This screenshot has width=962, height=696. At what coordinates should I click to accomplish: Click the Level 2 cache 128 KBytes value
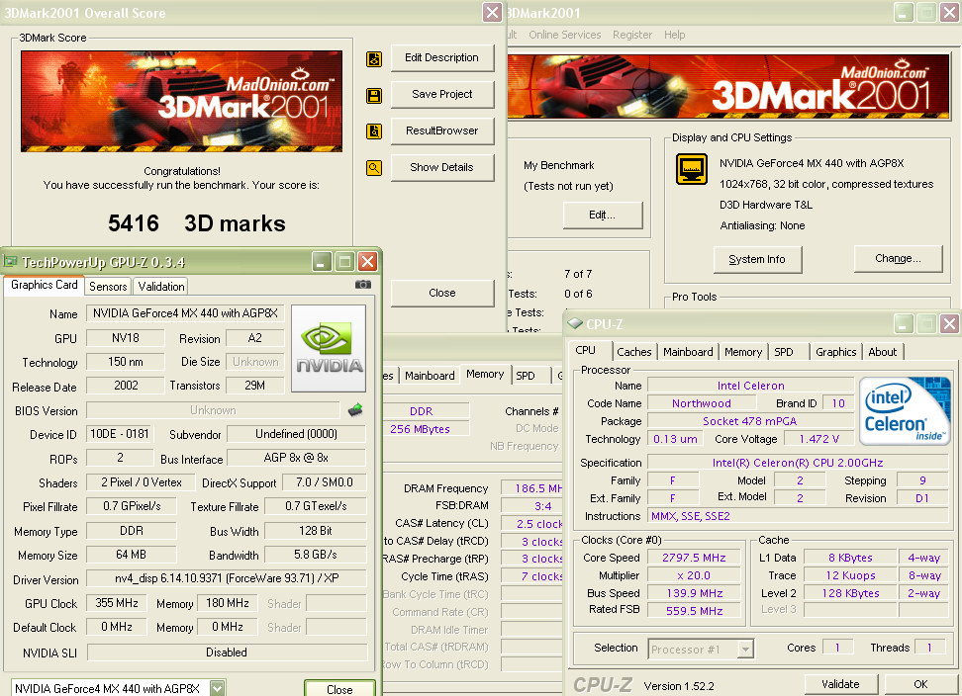(850, 593)
